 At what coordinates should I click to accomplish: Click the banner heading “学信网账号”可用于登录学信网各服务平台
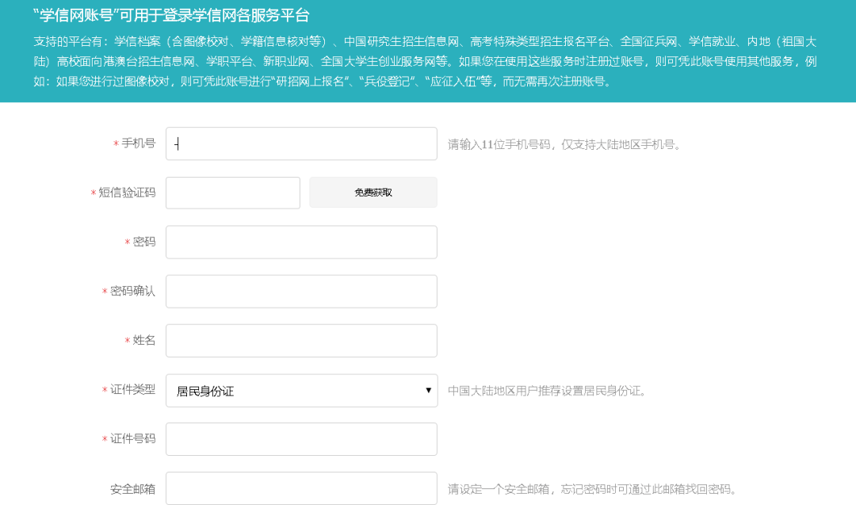171,15
